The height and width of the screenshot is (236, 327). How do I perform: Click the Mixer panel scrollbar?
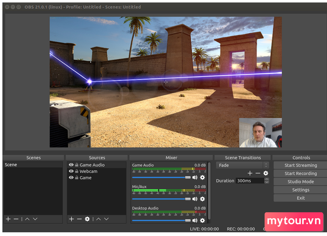tap(209, 191)
